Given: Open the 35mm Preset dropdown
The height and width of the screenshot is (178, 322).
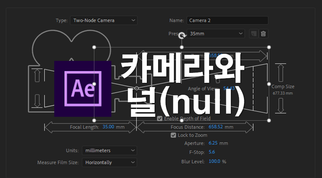Looking at the screenshot, I should click(216, 34).
